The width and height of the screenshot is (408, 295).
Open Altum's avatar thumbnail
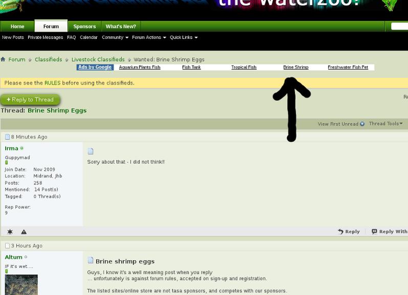pyautogui.click(x=22, y=285)
